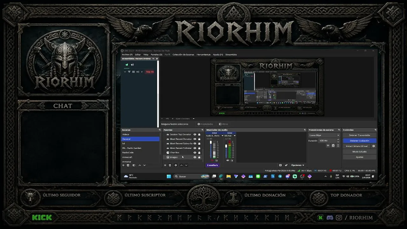The height and width of the screenshot is (229, 407).
Task: Open the Streamlabs events filter funnel icon
Action: (129, 72)
